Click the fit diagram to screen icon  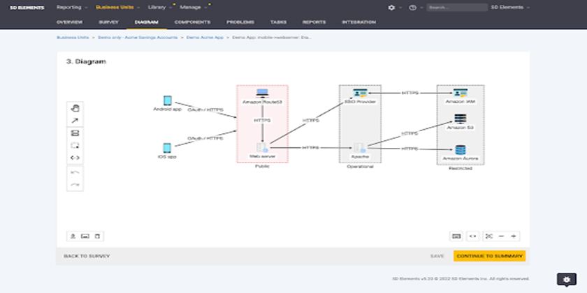(489, 236)
